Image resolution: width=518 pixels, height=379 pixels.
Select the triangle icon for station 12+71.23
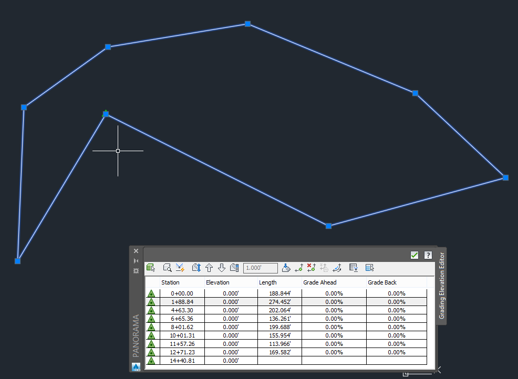pos(151,352)
